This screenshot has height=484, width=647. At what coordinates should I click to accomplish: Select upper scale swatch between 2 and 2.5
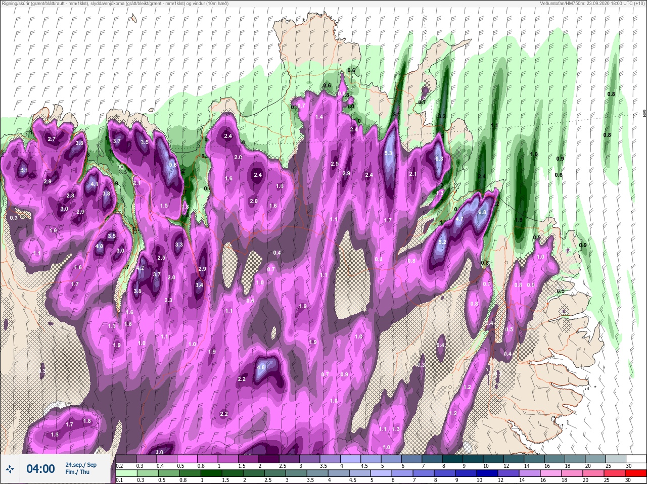tap(269, 459)
